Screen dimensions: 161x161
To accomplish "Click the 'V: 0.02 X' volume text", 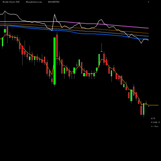I will tap(155, 122).
